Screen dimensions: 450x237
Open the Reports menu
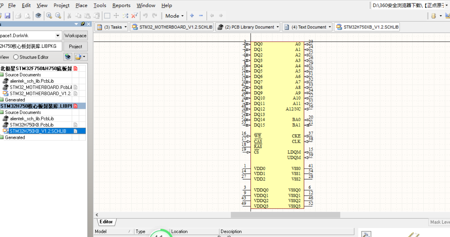coord(121,5)
